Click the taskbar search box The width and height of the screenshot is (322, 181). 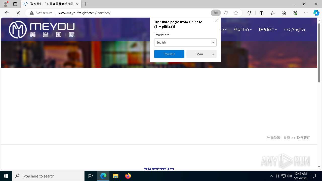tap(48, 176)
